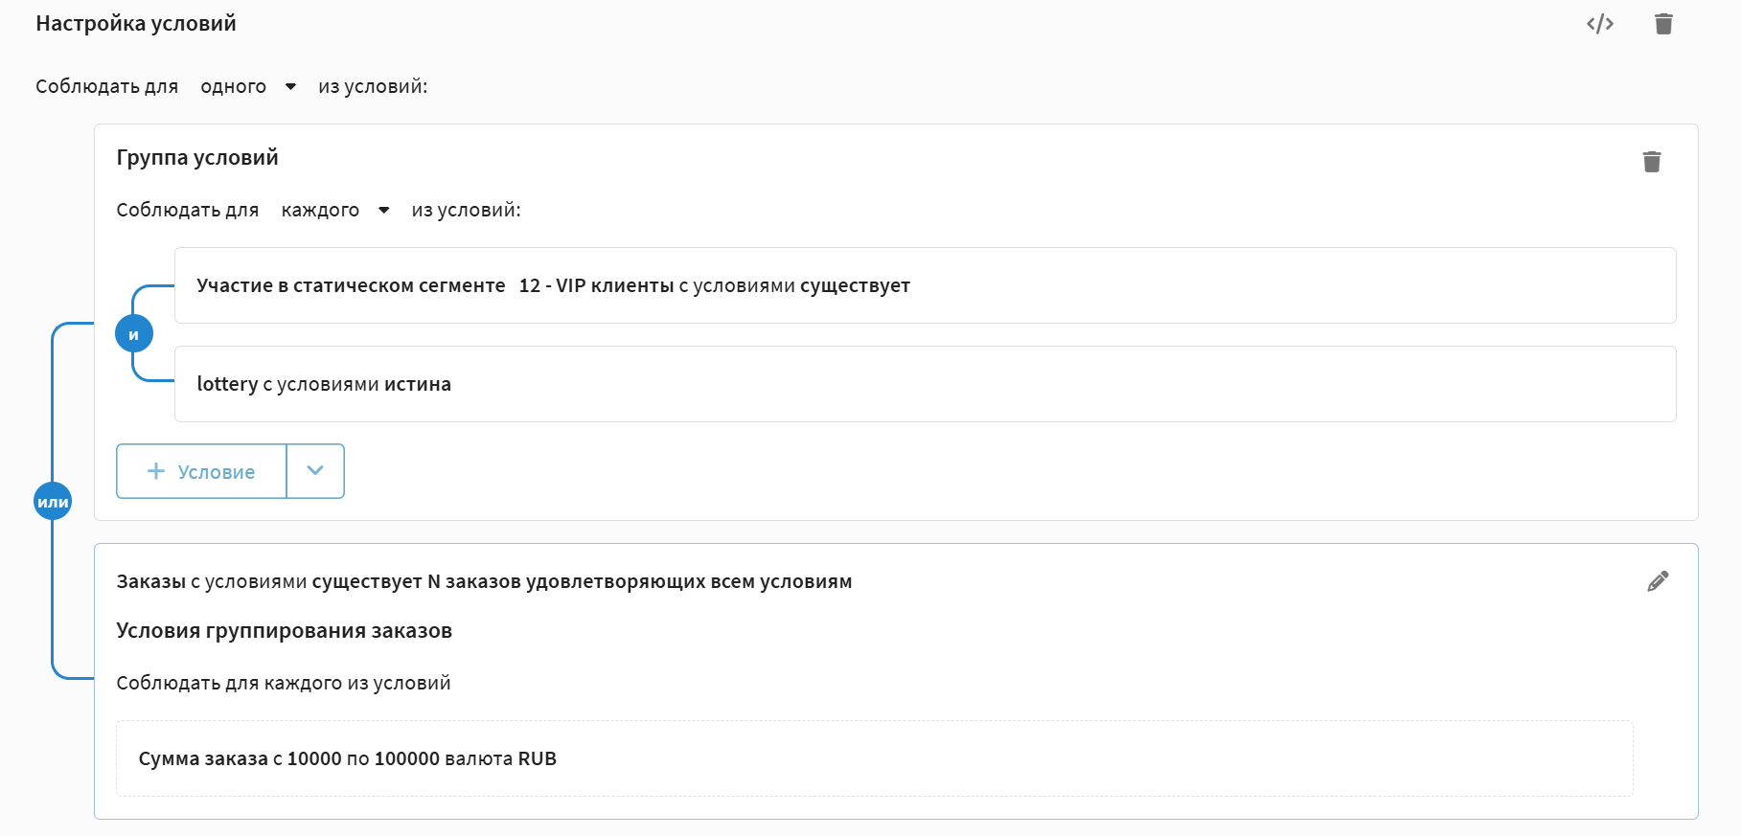1741x836 pixels.
Task: Open the code view icon
Action: (1600, 24)
